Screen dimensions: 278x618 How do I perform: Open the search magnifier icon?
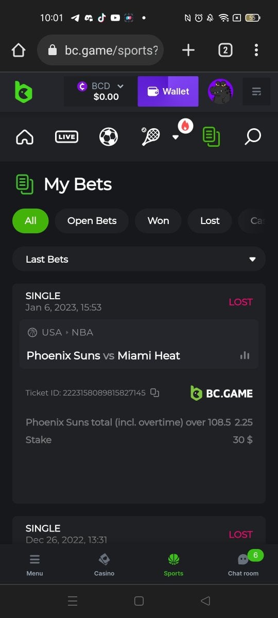tap(253, 136)
